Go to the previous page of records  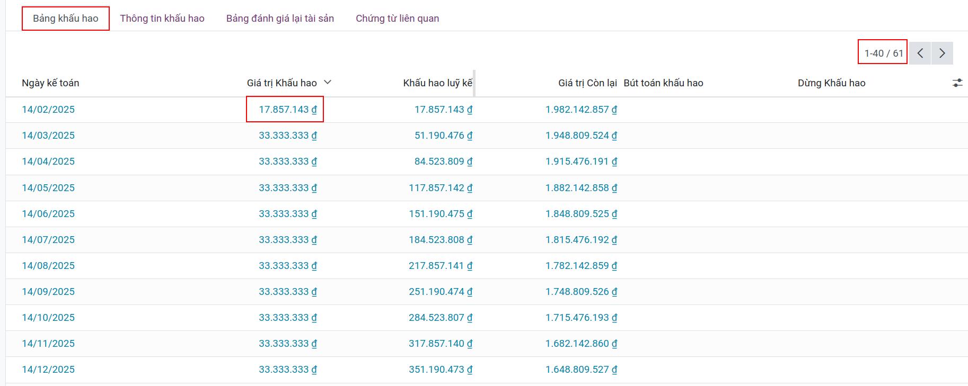pyautogui.click(x=920, y=53)
